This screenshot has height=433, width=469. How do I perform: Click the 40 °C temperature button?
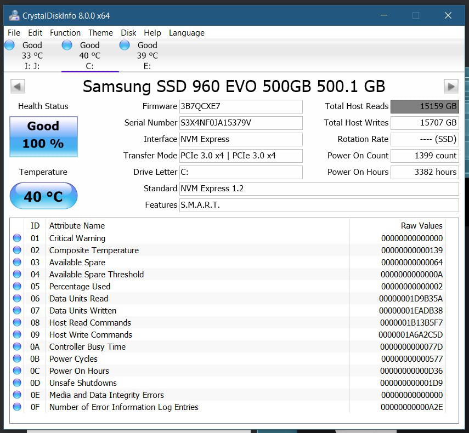click(44, 196)
